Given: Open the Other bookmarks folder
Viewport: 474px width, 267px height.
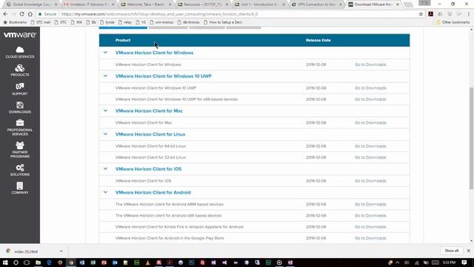Looking at the screenshot, I should (x=453, y=22).
